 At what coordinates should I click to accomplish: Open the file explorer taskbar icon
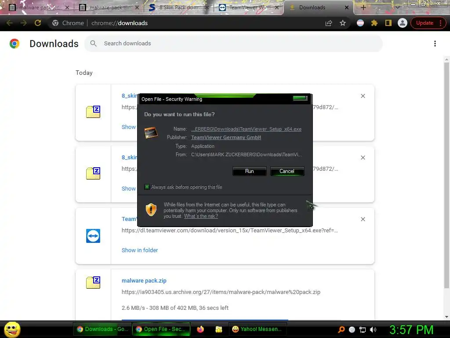219,329
